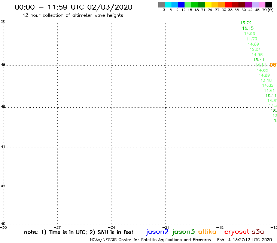This screenshot has height=243, width=277.
Task: Select the wave height value 12.04
Action: click(x=255, y=49)
